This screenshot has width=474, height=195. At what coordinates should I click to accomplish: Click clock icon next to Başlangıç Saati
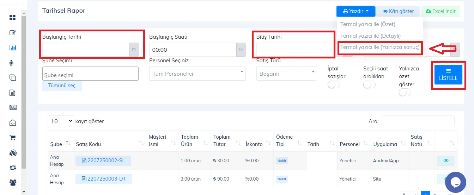pos(241,50)
